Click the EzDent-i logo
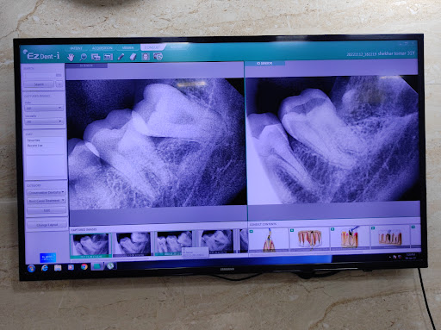The width and height of the screenshot is (441, 330). point(42,55)
